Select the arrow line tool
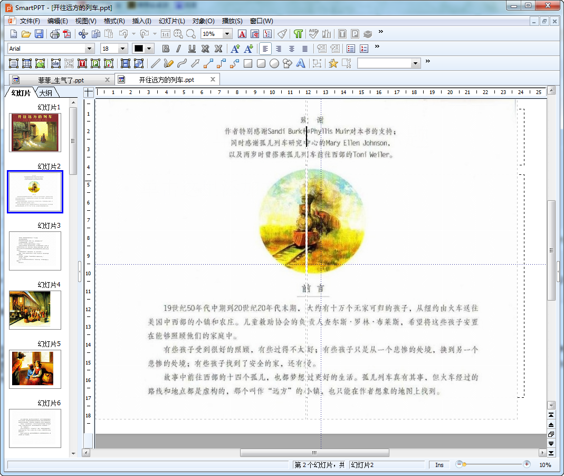This screenshot has width=564, height=476. (195, 64)
